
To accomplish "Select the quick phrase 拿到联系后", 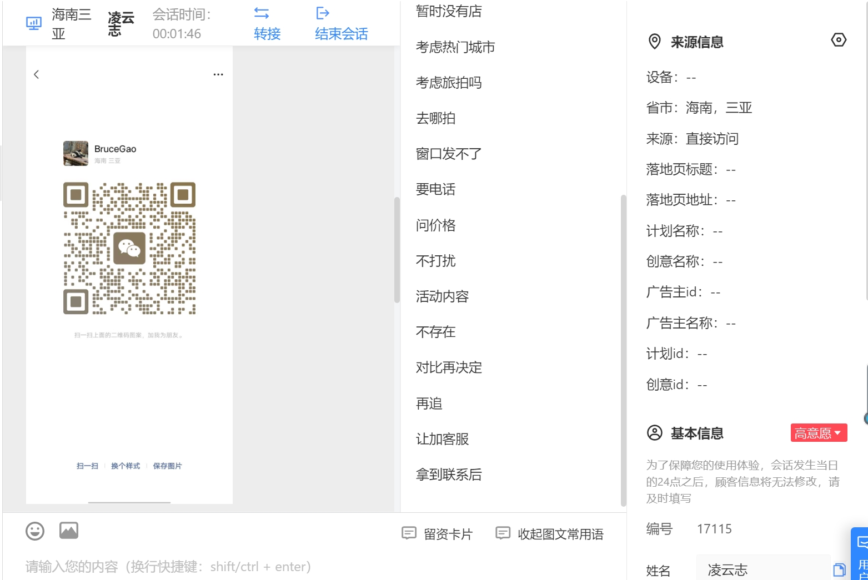I will (x=449, y=475).
